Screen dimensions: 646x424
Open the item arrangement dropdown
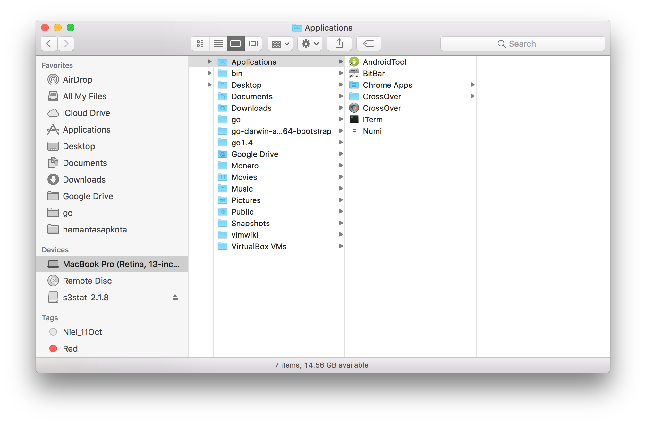280,44
